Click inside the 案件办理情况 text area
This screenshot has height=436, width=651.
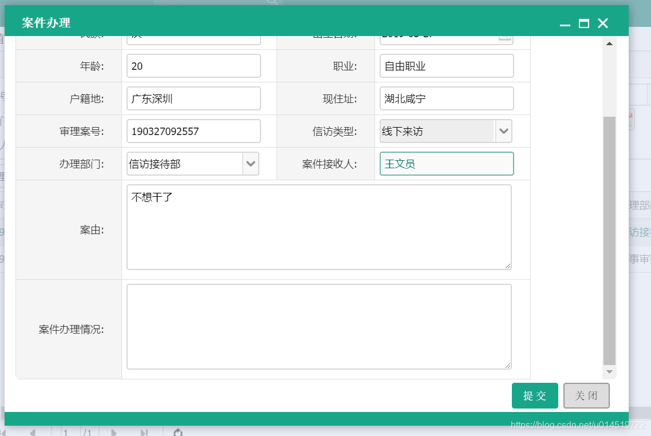[319, 327]
